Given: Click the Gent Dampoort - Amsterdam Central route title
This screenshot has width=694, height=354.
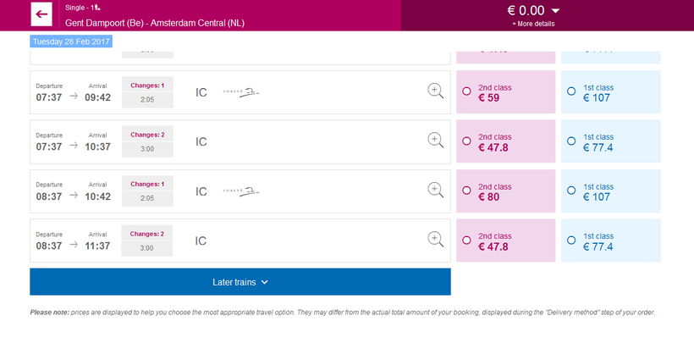Looking at the screenshot, I should (146, 22).
